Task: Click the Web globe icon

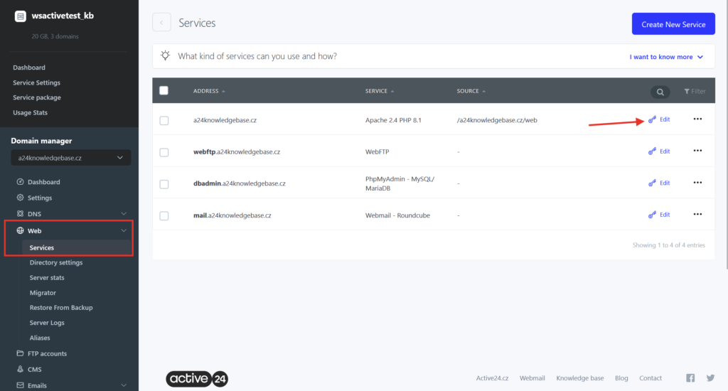Action: 20,230
